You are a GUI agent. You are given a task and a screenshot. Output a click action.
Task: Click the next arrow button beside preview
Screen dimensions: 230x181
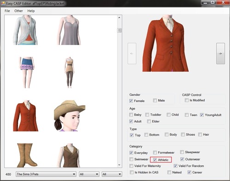pos(220,54)
